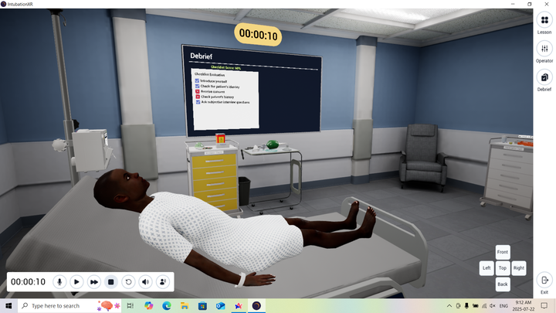Click the muted volume tray icon

(493, 305)
